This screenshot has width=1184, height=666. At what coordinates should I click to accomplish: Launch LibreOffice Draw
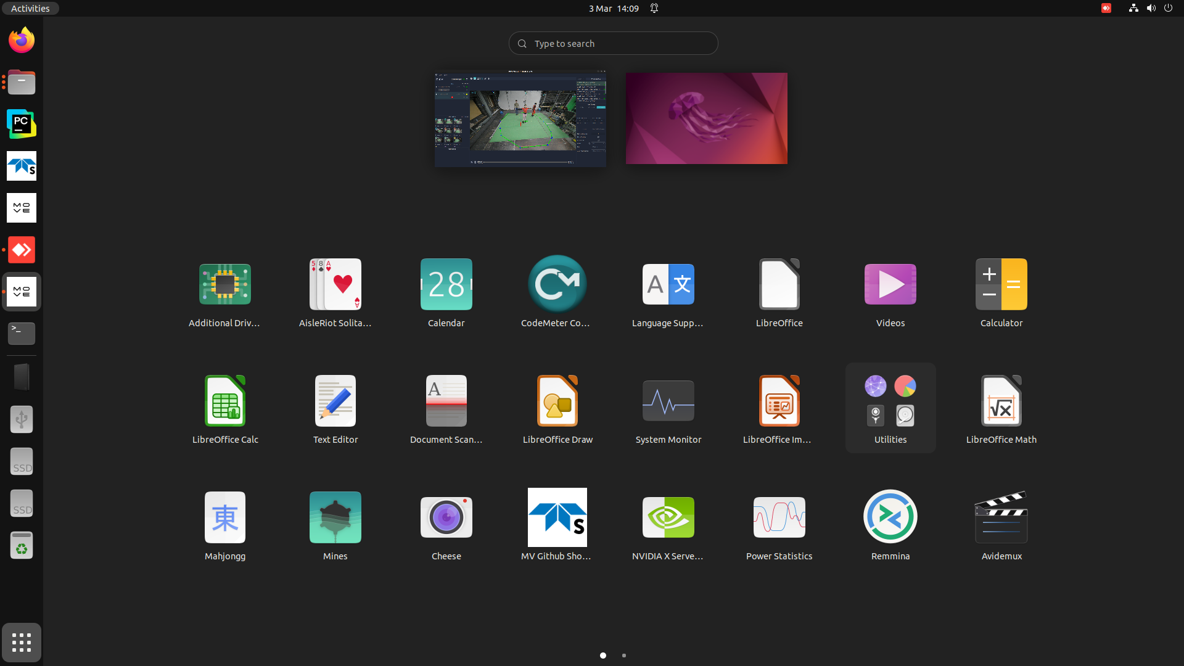pyautogui.click(x=557, y=408)
